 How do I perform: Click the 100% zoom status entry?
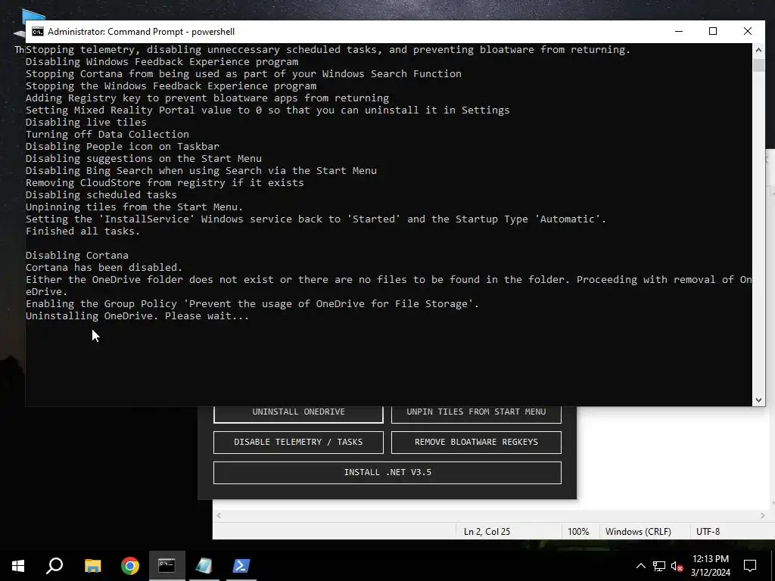click(578, 532)
